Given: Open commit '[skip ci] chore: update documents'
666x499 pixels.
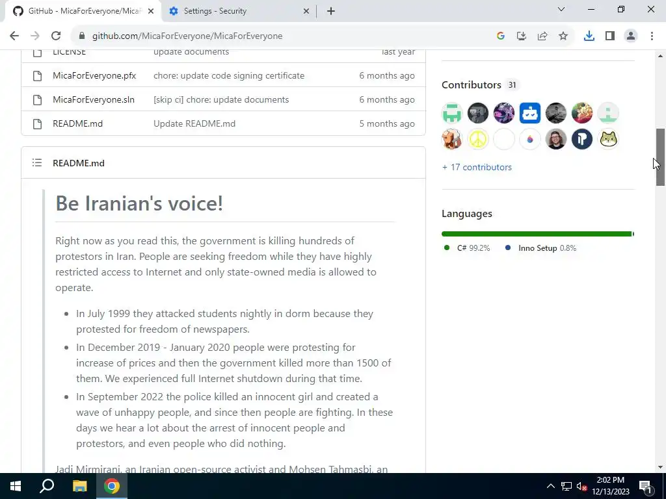Looking at the screenshot, I should [221, 99].
